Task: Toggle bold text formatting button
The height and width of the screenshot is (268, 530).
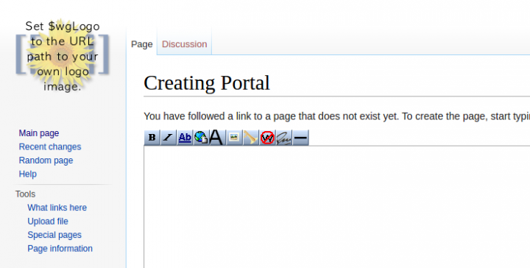Action: [152, 138]
